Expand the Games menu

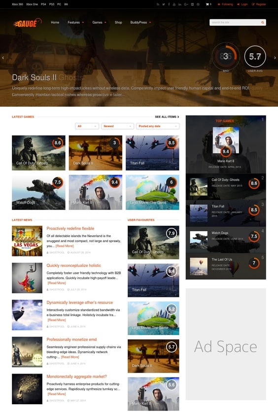[99, 22]
